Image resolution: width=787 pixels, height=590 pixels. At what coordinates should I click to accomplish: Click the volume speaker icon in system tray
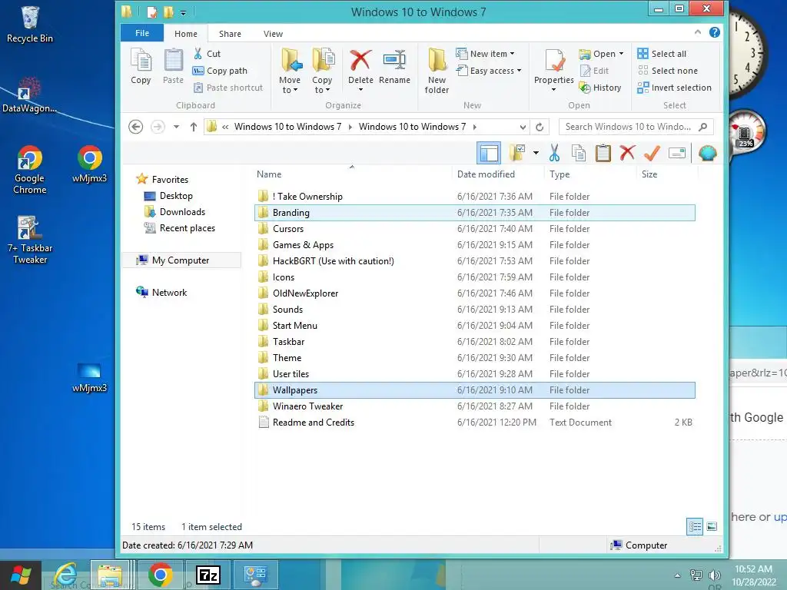pyautogui.click(x=714, y=575)
